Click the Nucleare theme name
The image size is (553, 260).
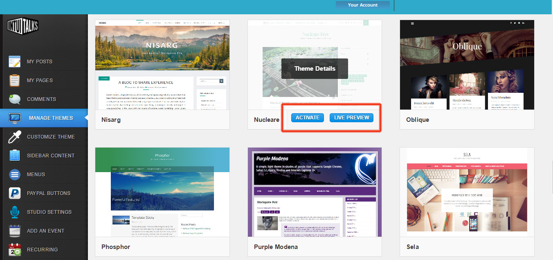click(x=267, y=120)
